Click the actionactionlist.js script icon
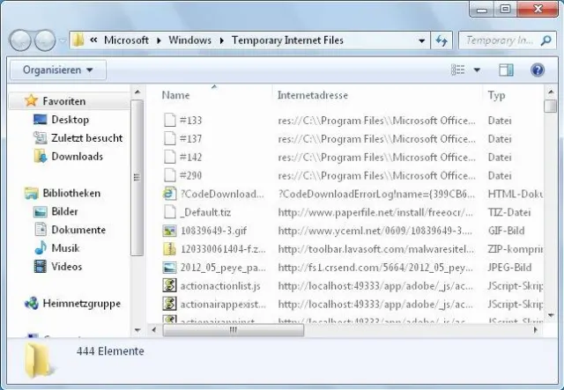Screen dimensions: 564x390 [169, 286]
